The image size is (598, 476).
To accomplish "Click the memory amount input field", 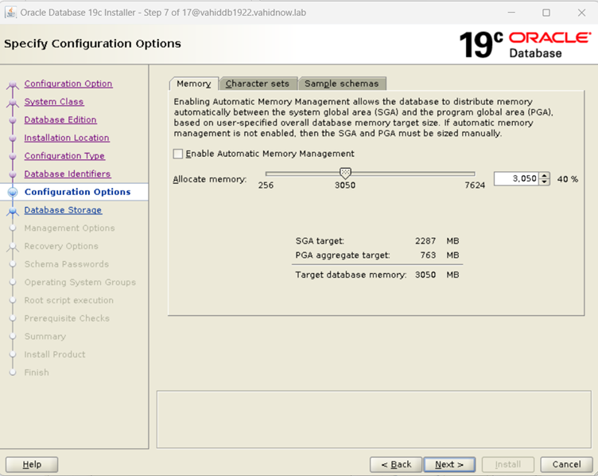I will [515, 179].
